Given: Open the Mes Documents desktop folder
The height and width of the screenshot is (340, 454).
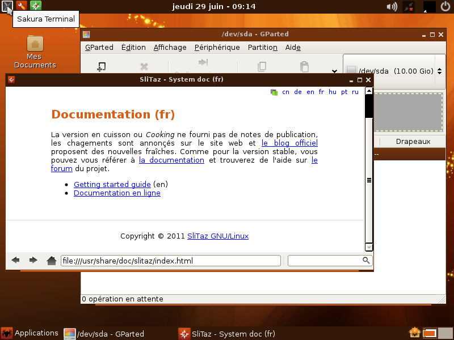Looking at the screenshot, I should tap(35, 52).
